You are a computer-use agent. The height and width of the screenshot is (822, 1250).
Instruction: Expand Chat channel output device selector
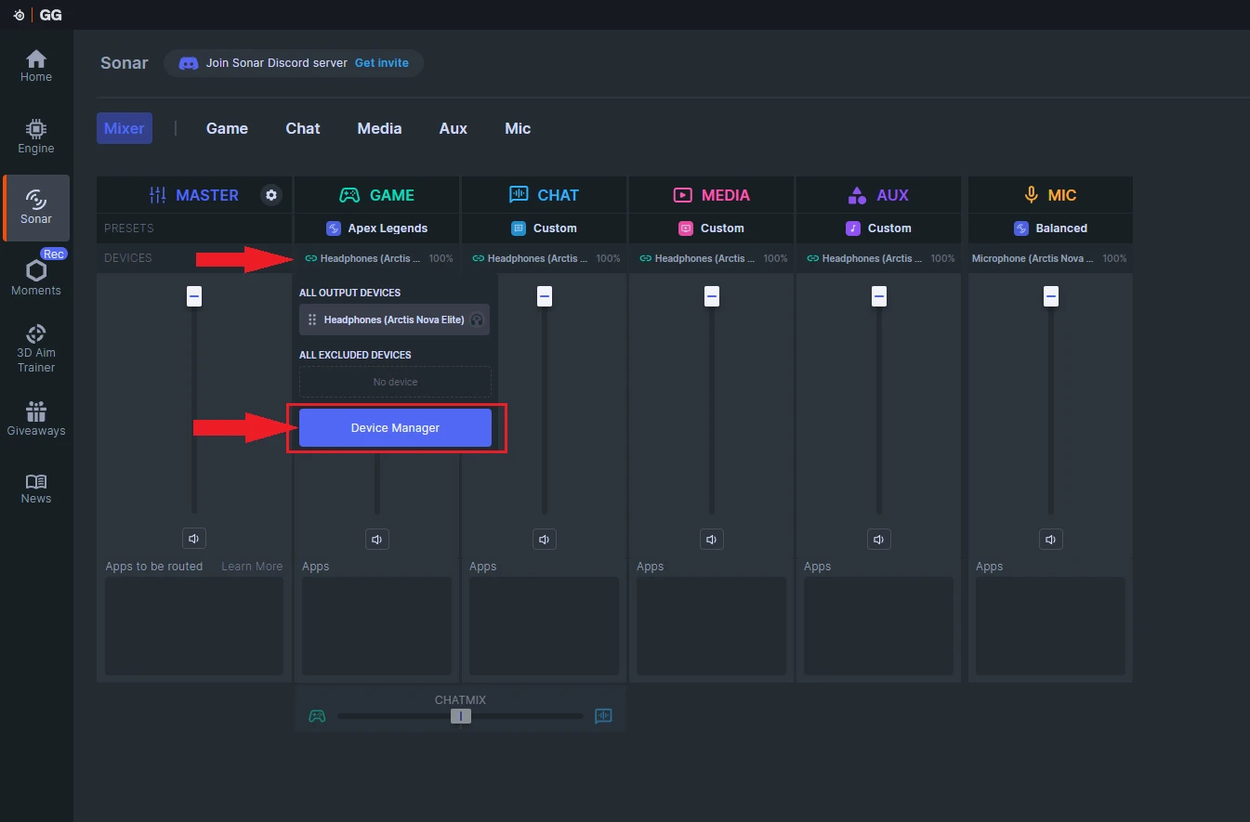(x=545, y=258)
